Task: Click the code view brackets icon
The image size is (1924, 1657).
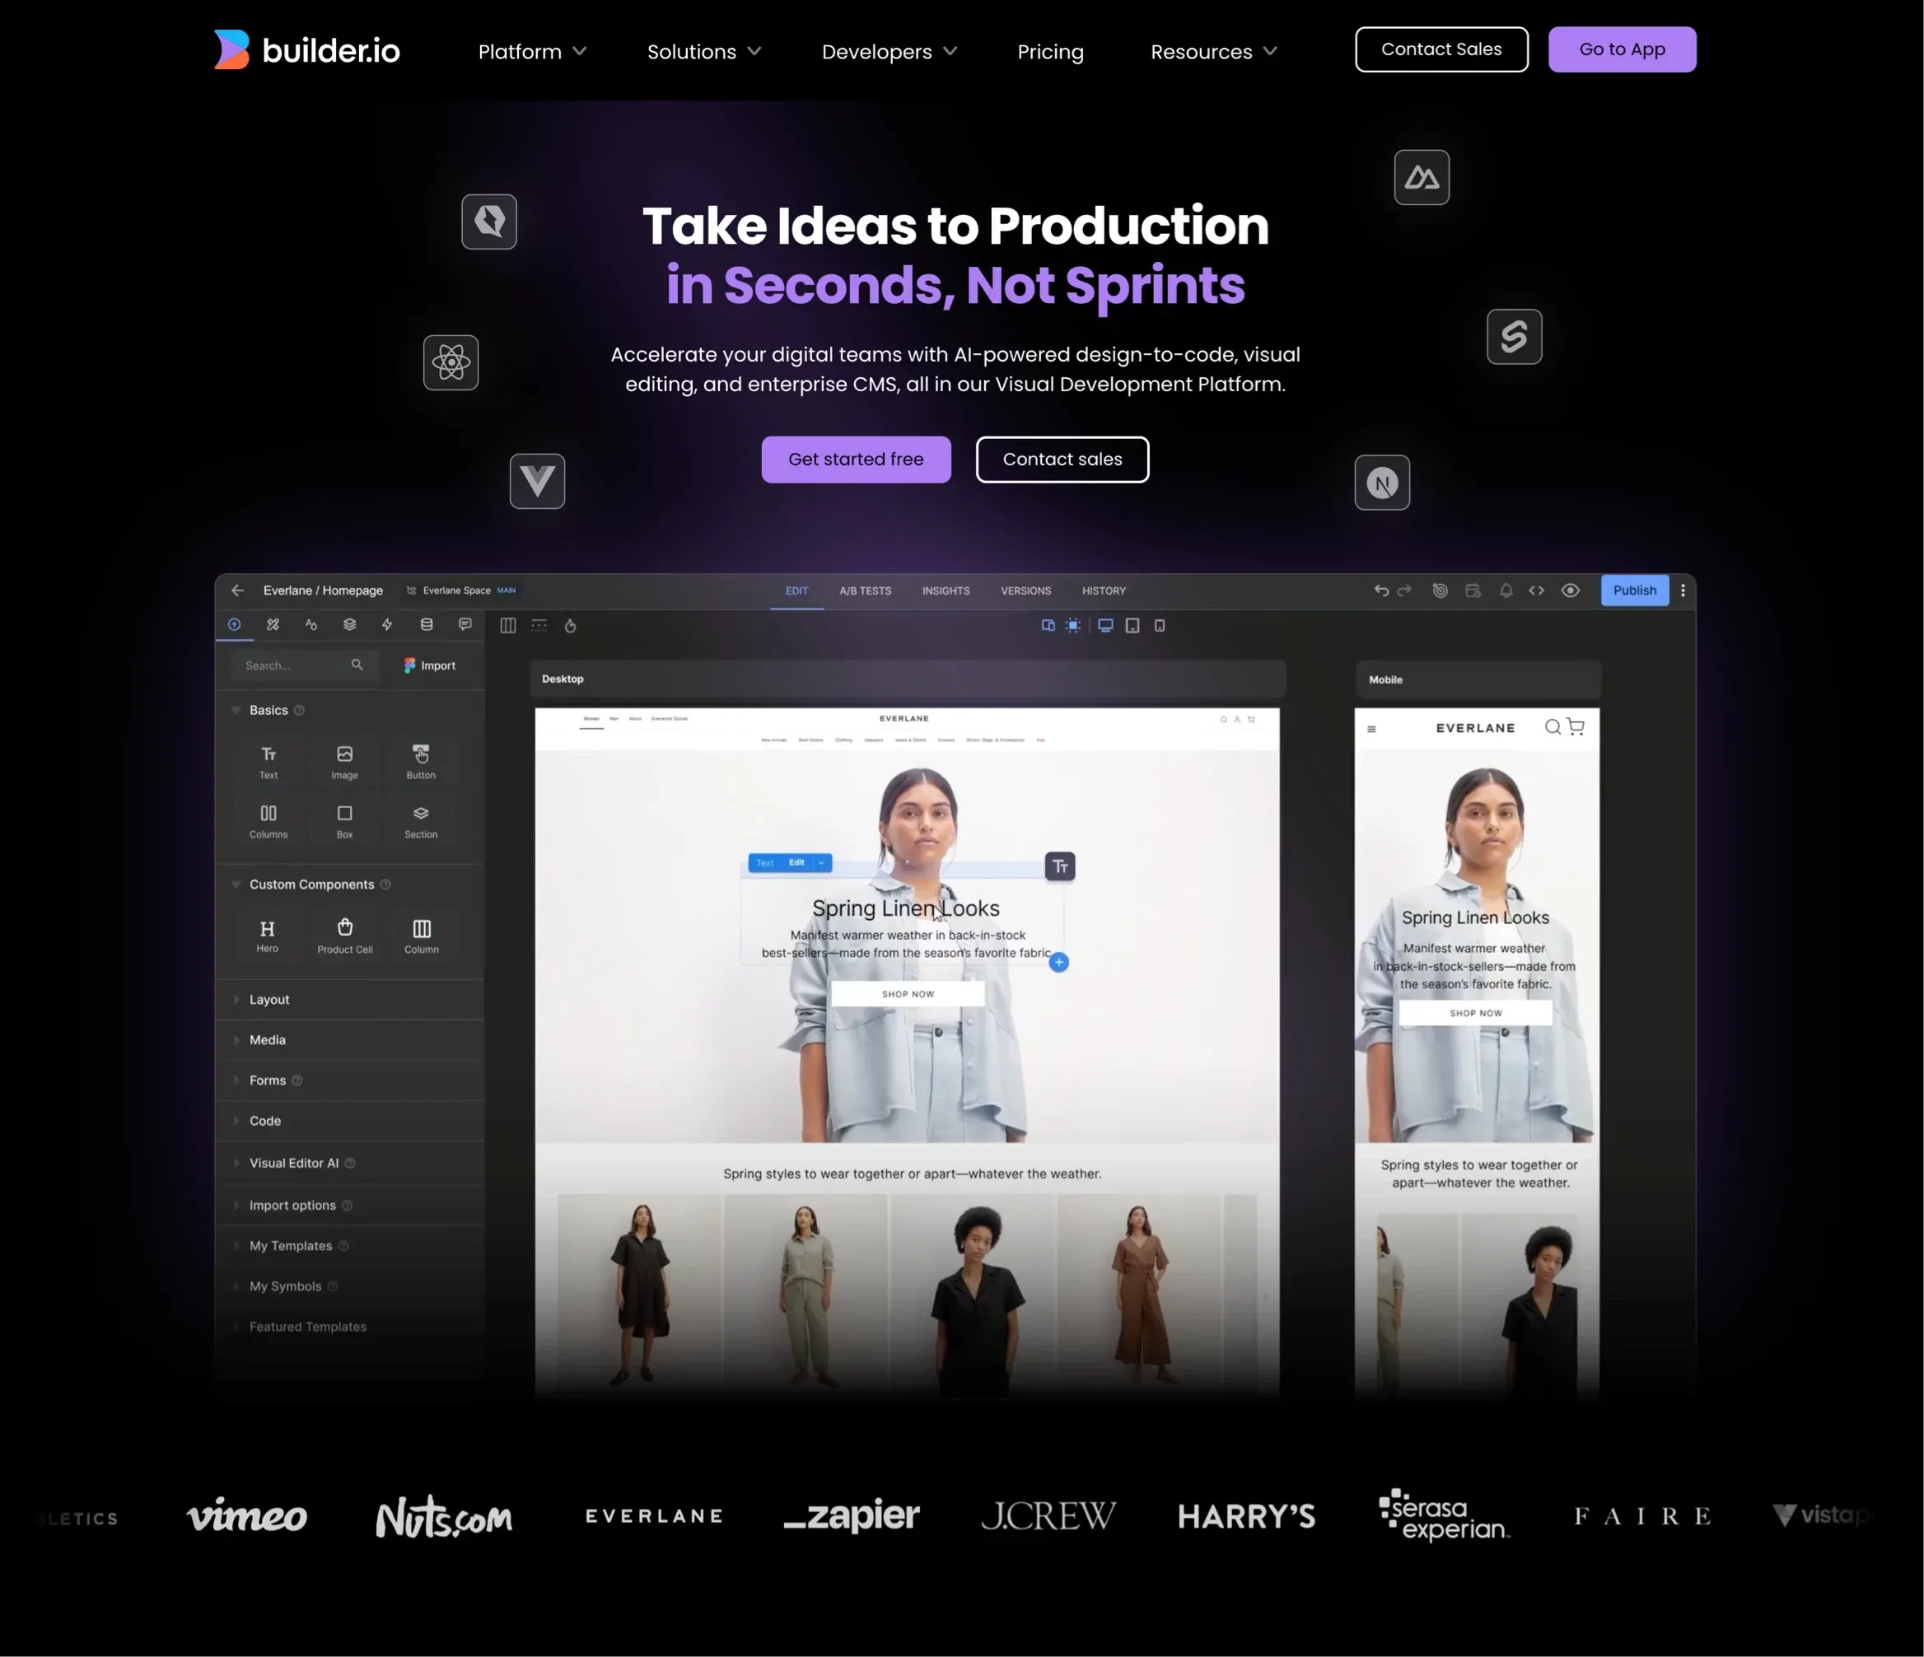Action: (1536, 590)
